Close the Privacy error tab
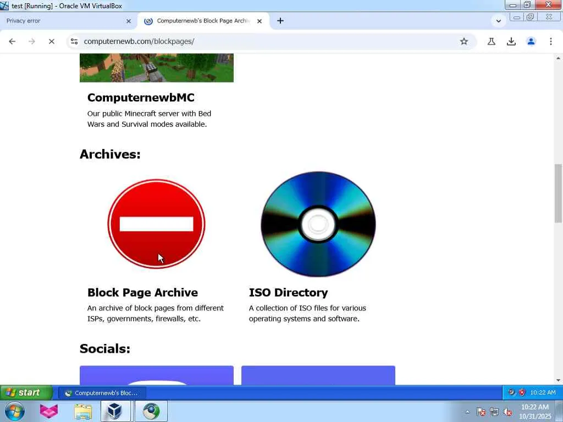563x422 pixels. click(129, 21)
